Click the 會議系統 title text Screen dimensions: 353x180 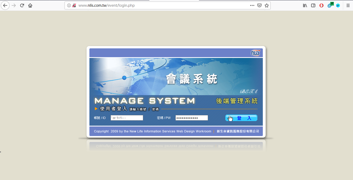pos(191,79)
